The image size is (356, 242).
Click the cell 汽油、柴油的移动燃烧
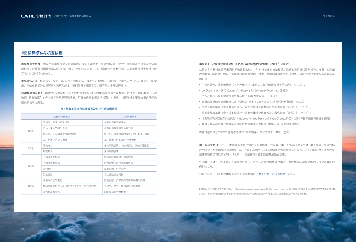(x=55, y=128)
